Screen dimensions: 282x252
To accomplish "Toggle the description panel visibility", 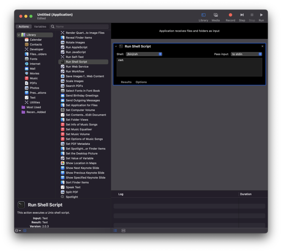I will coord(25,230).
